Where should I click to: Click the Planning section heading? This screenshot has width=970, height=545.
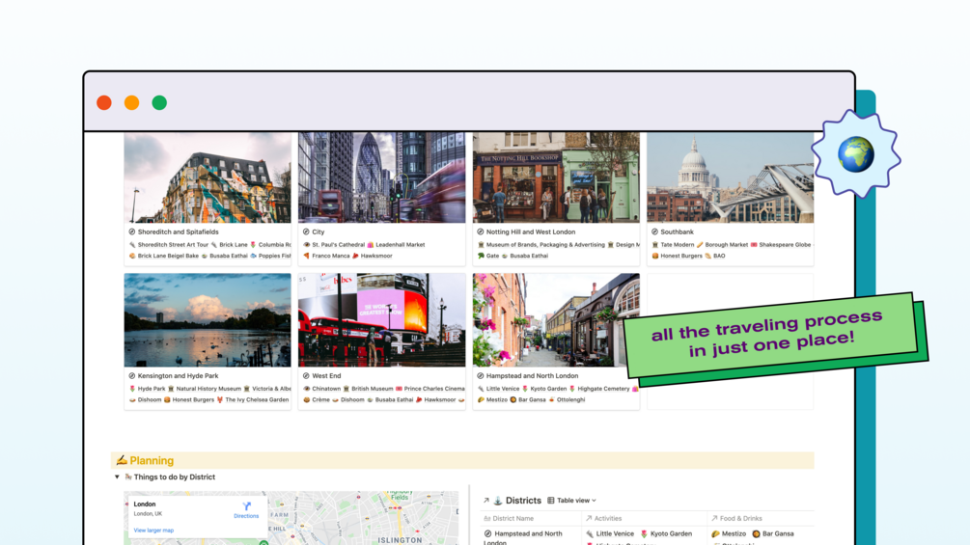coord(146,460)
